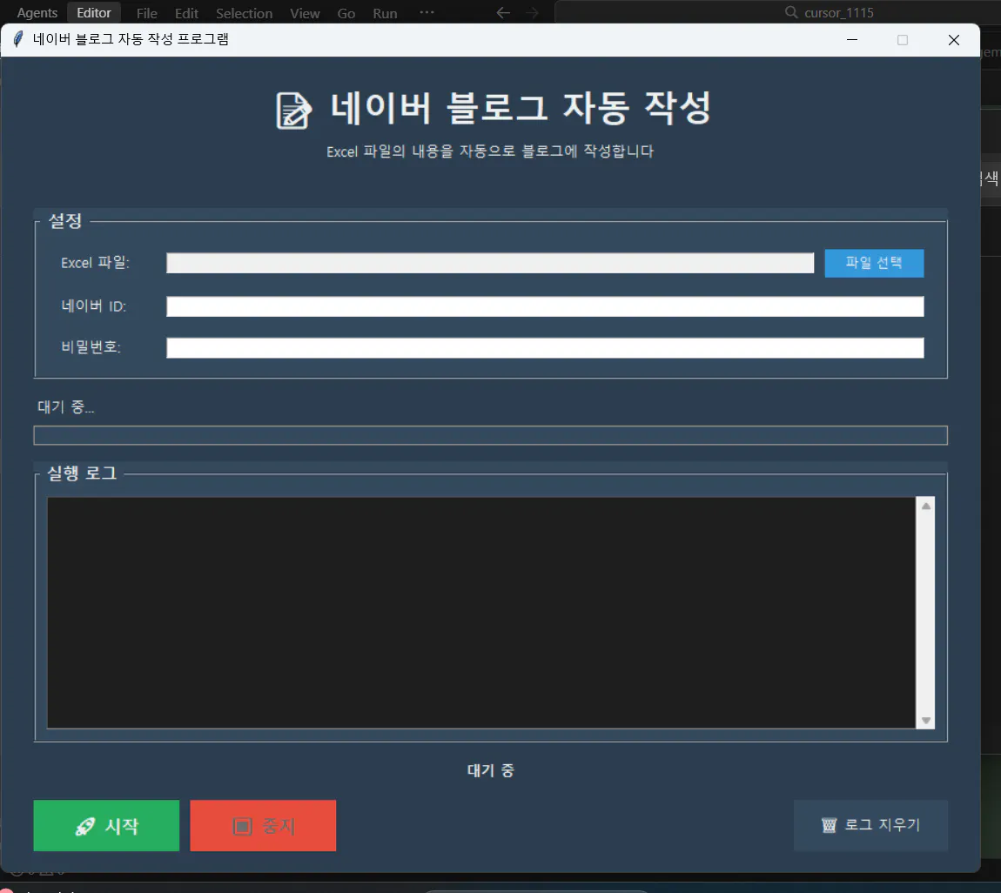Click the 대기 중 status text above buttons
The height and width of the screenshot is (893, 1001).
coord(490,770)
